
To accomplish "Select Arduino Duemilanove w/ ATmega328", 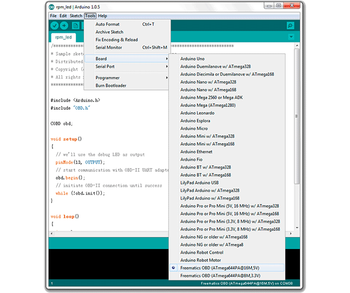I will click(227, 67).
